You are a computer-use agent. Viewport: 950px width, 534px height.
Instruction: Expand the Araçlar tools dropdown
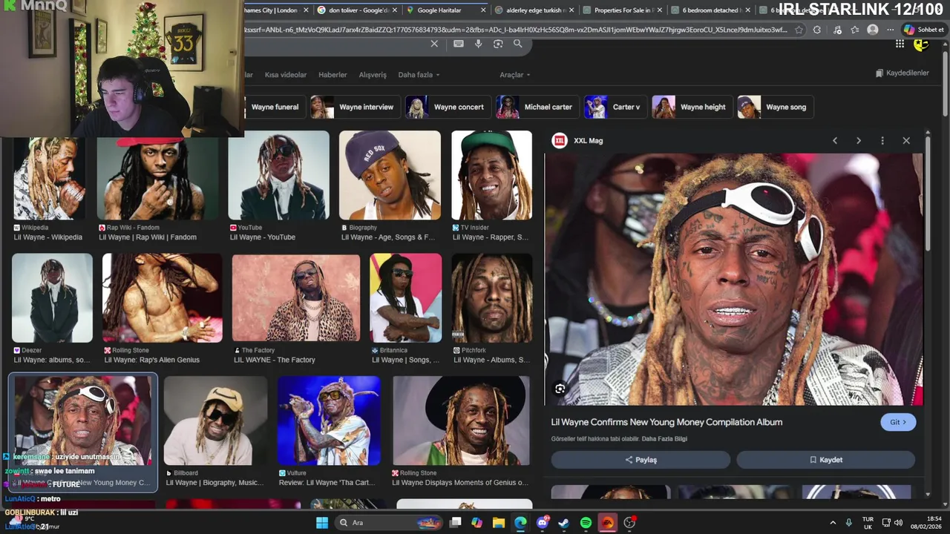pyautogui.click(x=514, y=75)
